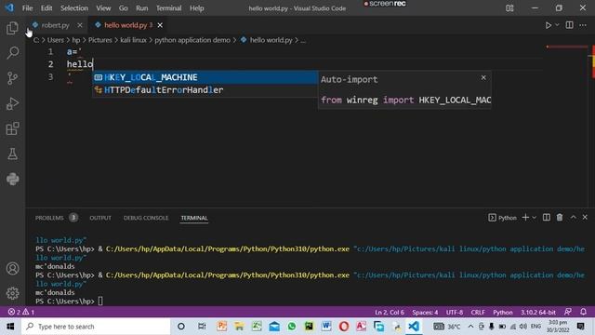Run Python file with play button

pos(549,25)
